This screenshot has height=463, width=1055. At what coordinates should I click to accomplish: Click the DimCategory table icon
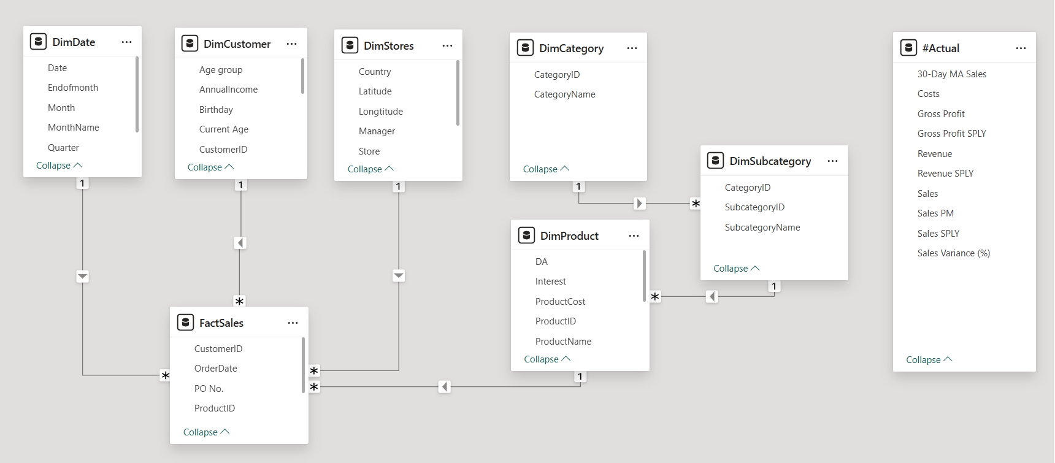(x=525, y=48)
